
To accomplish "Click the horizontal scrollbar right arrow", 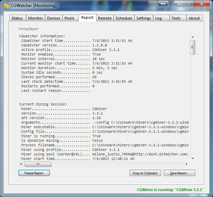I will click(187, 164).
